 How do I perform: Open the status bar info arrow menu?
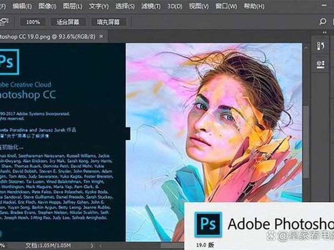[92, 246]
